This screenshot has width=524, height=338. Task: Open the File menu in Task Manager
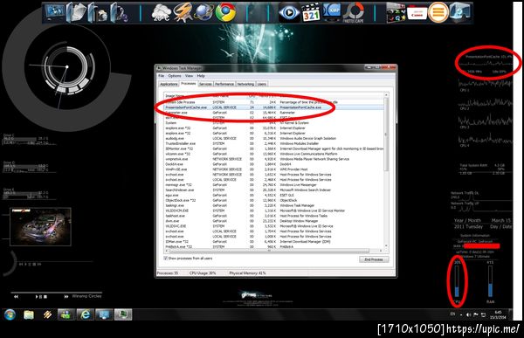[x=161, y=76]
